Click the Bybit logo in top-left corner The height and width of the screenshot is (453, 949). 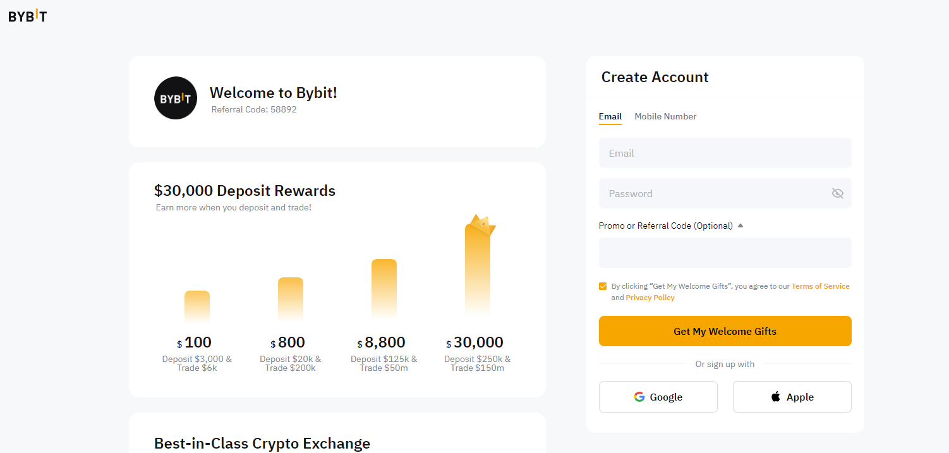tap(27, 16)
